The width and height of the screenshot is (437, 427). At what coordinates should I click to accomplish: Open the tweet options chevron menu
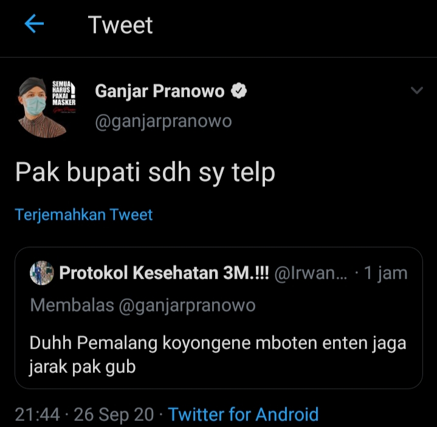[417, 91]
